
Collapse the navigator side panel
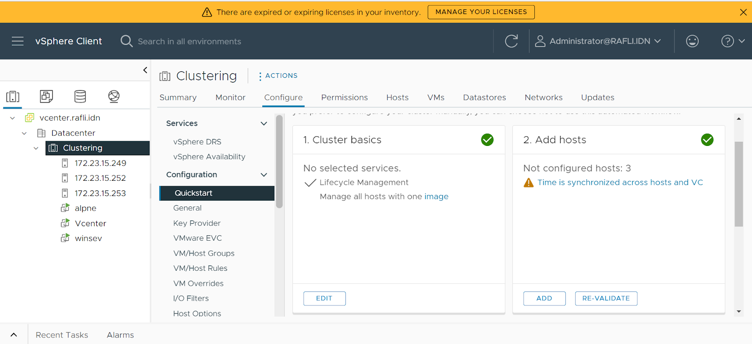tap(145, 70)
